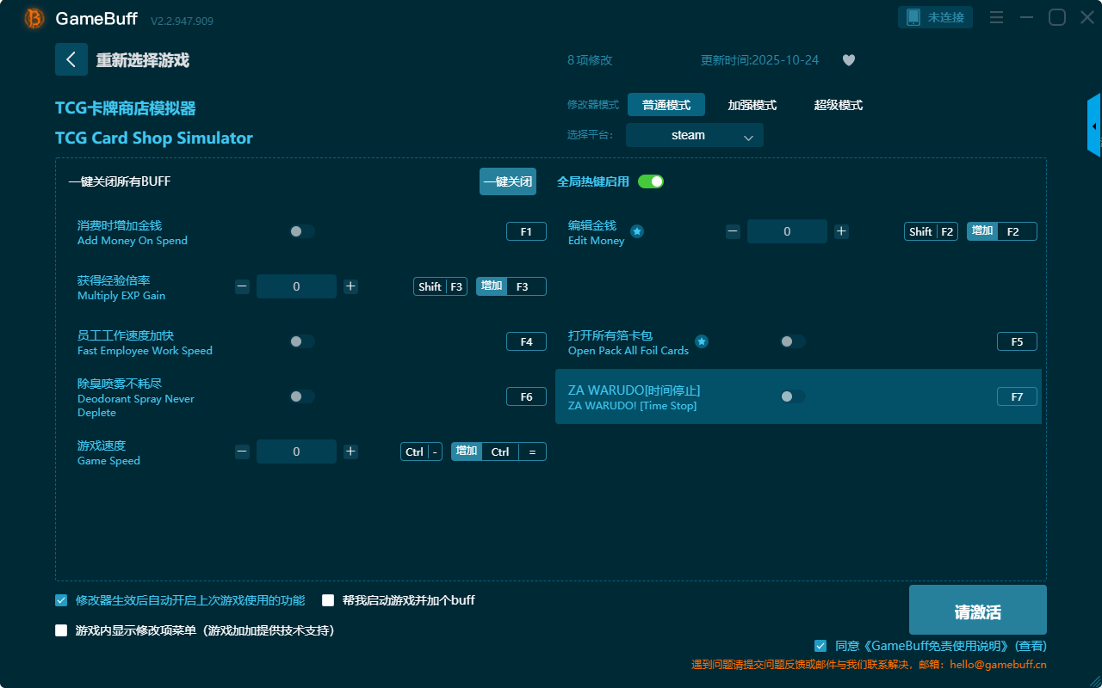Click the phone not-connected icon
1102x688 pixels.
coord(913,17)
